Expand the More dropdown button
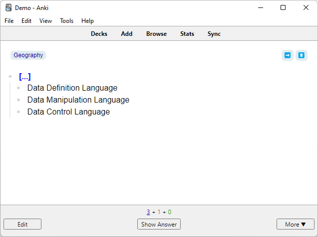Viewport: 318px width, 237px height. coord(296,225)
